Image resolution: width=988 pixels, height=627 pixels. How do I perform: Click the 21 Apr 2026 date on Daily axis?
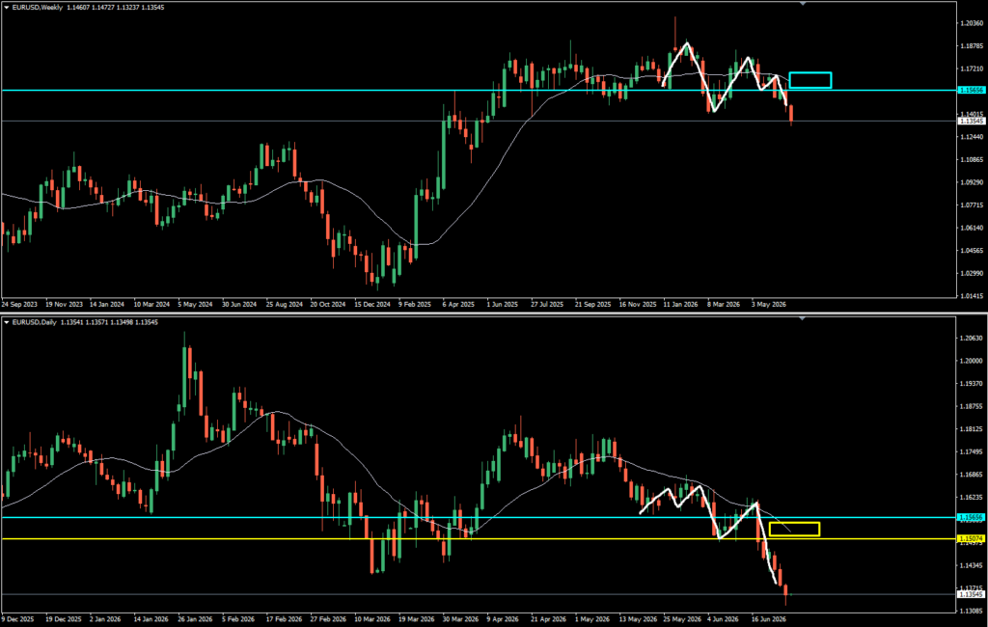(x=548, y=619)
